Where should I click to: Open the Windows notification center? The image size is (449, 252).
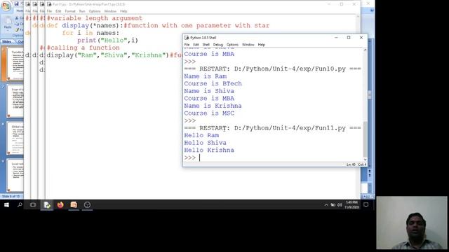point(366,205)
